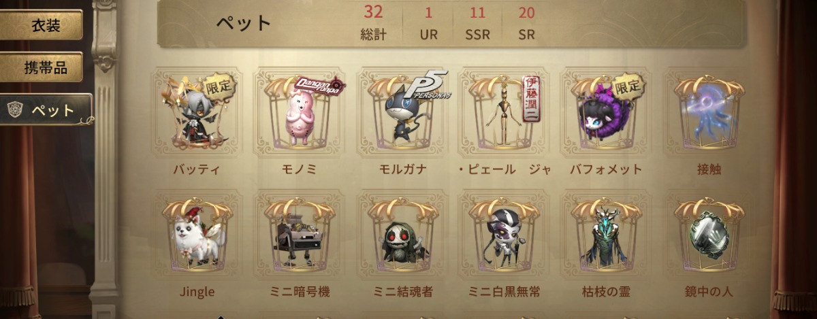817x319 pixels.
Task: Select the 鏡中の人 mirror pet
Action: 709,235
